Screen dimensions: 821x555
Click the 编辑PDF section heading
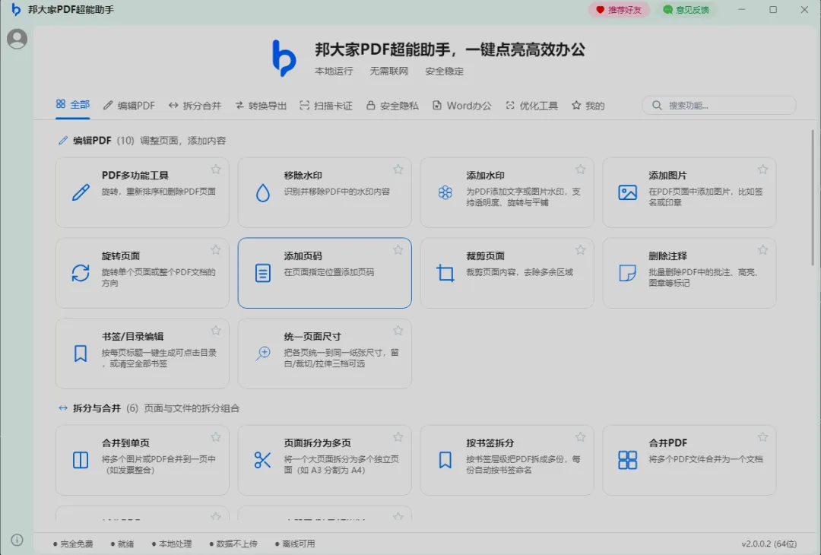click(92, 141)
